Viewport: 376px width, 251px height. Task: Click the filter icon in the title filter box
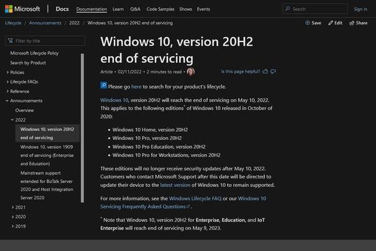coord(10,41)
